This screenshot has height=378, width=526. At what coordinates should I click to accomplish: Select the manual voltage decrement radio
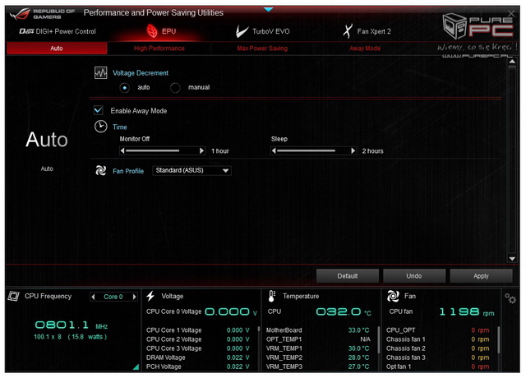[175, 88]
